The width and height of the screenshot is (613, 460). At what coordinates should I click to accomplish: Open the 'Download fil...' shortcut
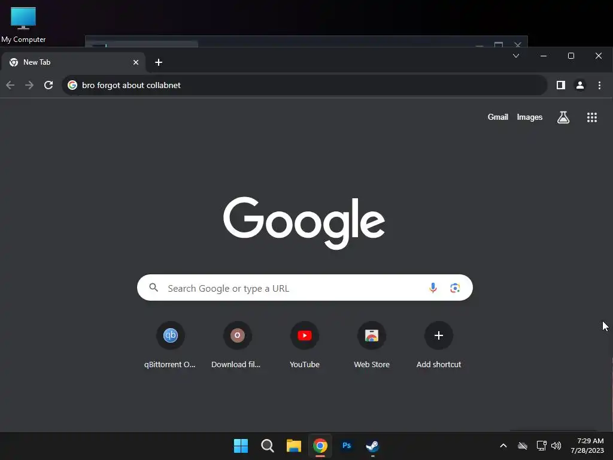[237, 344]
